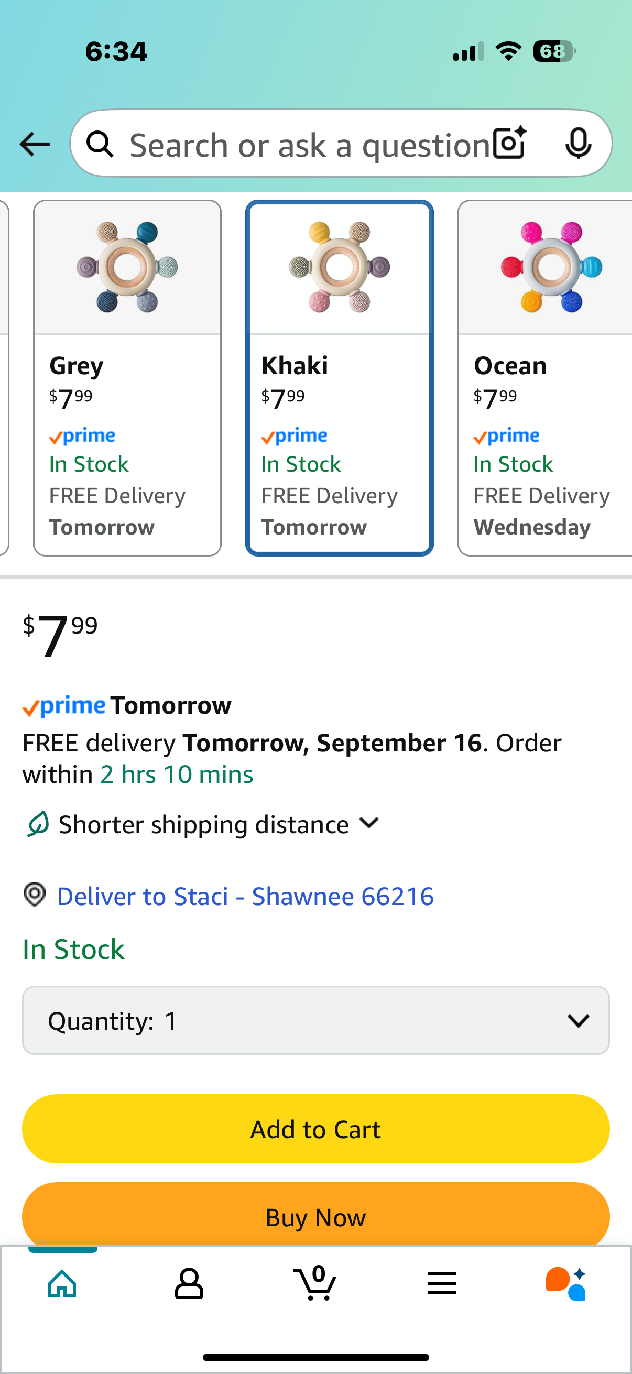Screen dimensions: 632x1374
Task: Select the Khaki color option
Action: click(x=339, y=378)
